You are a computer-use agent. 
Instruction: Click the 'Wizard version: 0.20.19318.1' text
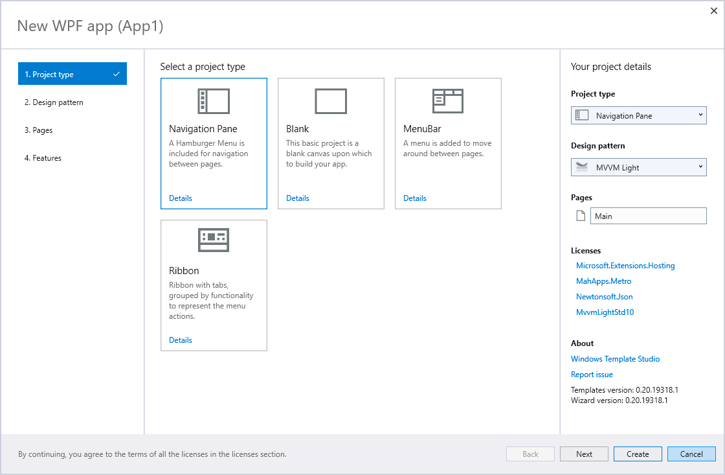click(619, 400)
